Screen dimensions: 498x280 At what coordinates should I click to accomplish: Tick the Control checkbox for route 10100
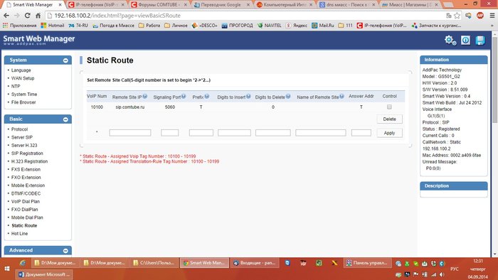[389, 107]
